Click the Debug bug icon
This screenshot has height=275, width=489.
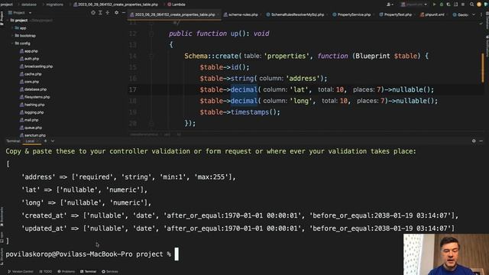click(x=442, y=5)
